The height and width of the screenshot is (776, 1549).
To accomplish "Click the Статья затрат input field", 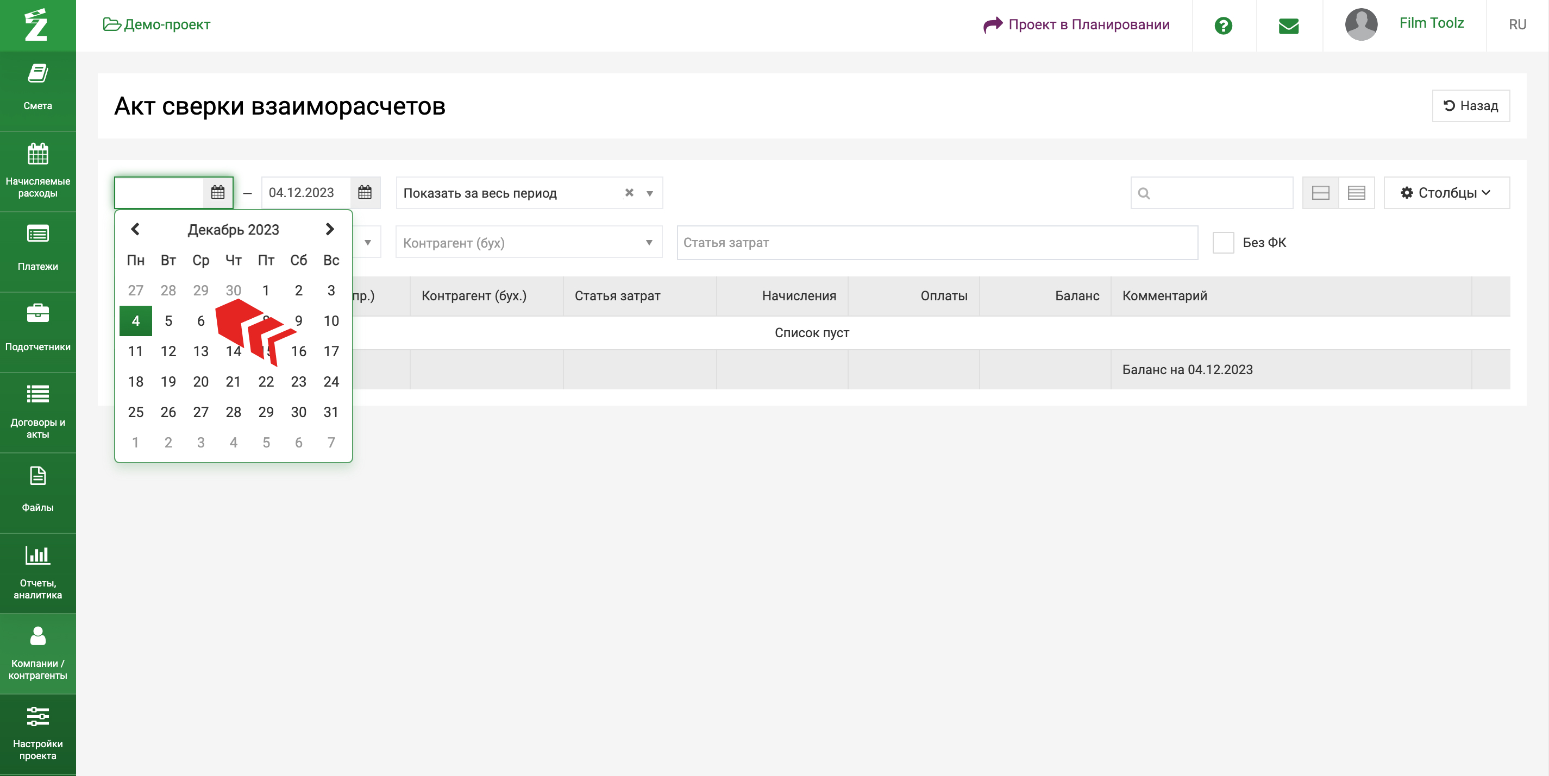I will 937,242.
